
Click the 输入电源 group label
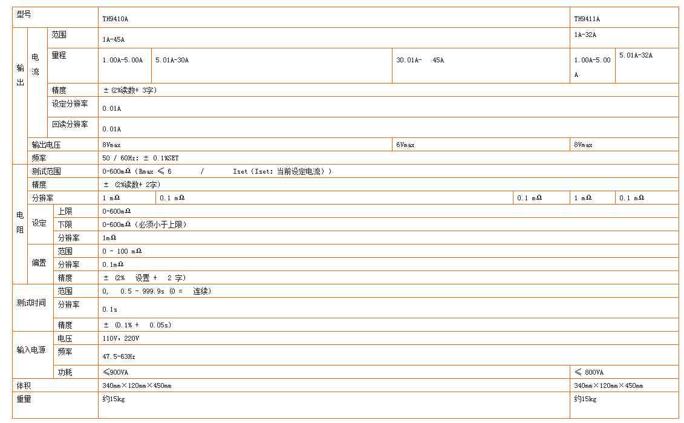[x=31, y=350]
